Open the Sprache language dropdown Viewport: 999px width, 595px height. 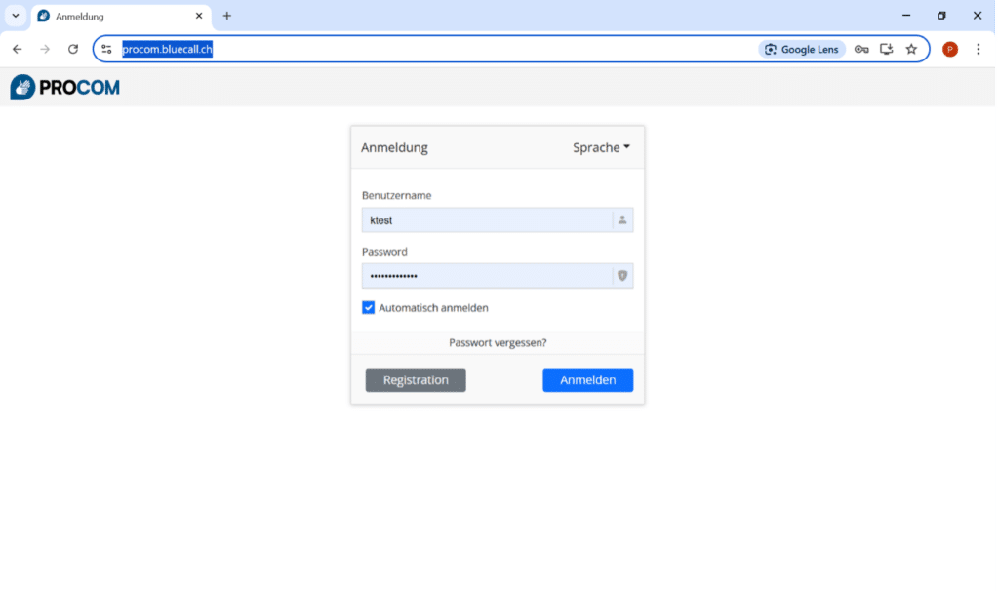(x=601, y=148)
